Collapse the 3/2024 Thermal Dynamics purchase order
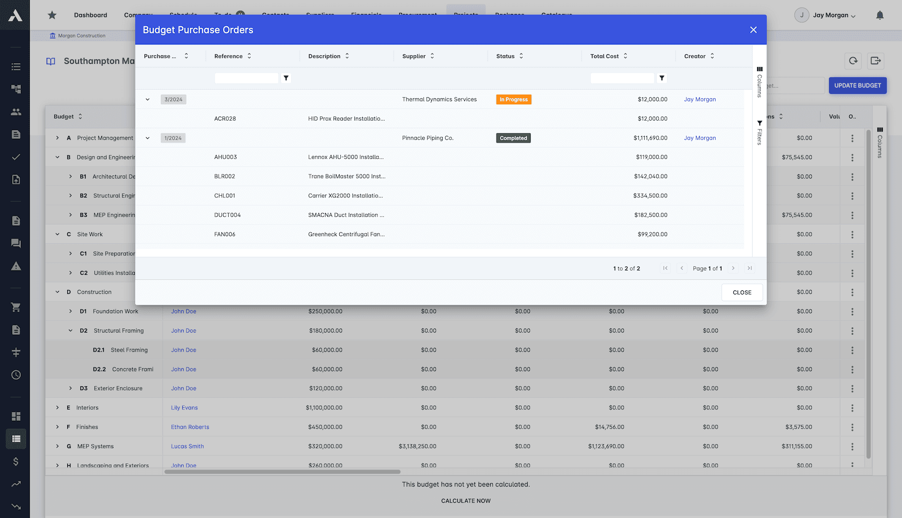Viewport: 902px width, 518px height. [148, 99]
